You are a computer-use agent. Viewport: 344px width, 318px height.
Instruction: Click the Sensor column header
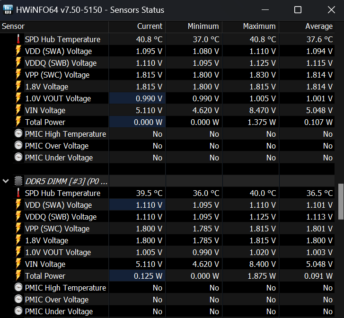13,26
